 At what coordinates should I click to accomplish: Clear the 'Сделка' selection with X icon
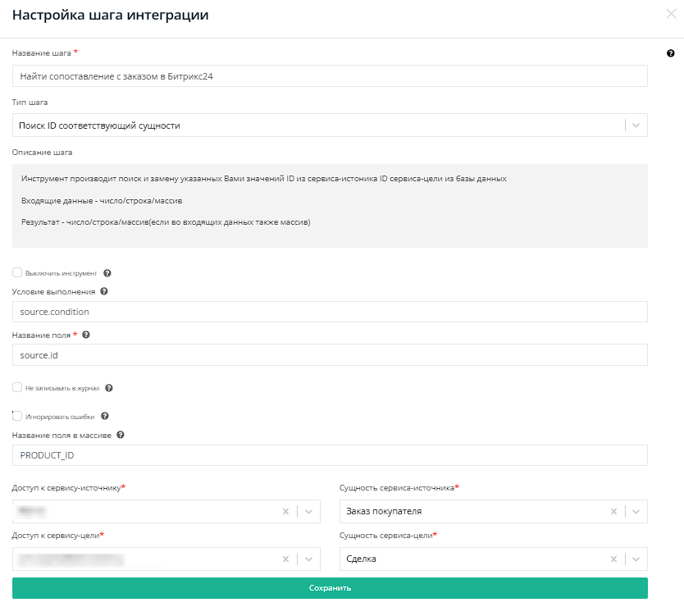point(613,559)
